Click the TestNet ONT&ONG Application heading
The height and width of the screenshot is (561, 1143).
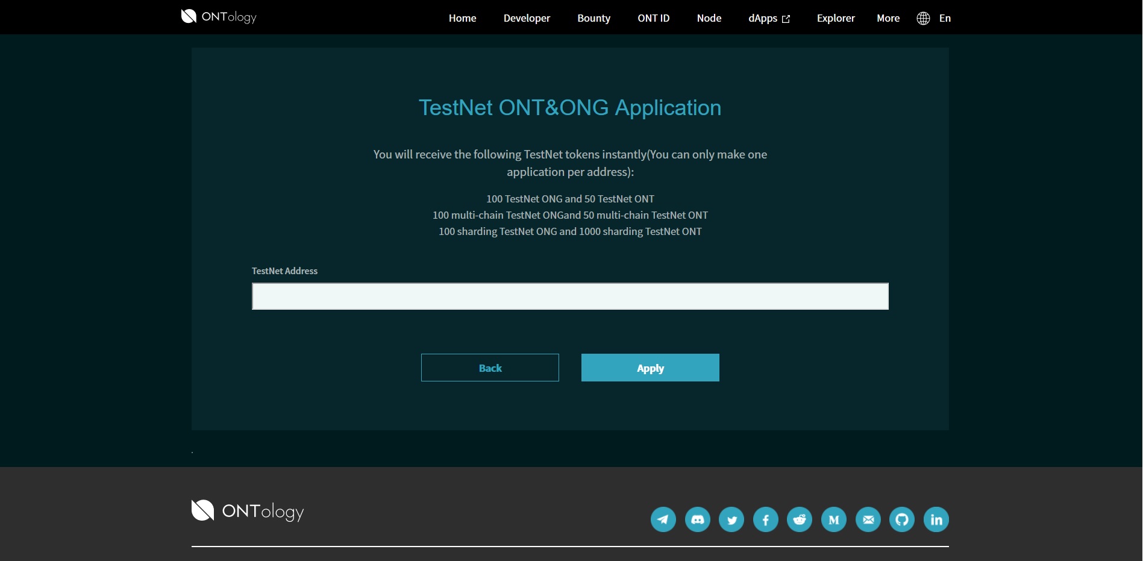click(570, 108)
